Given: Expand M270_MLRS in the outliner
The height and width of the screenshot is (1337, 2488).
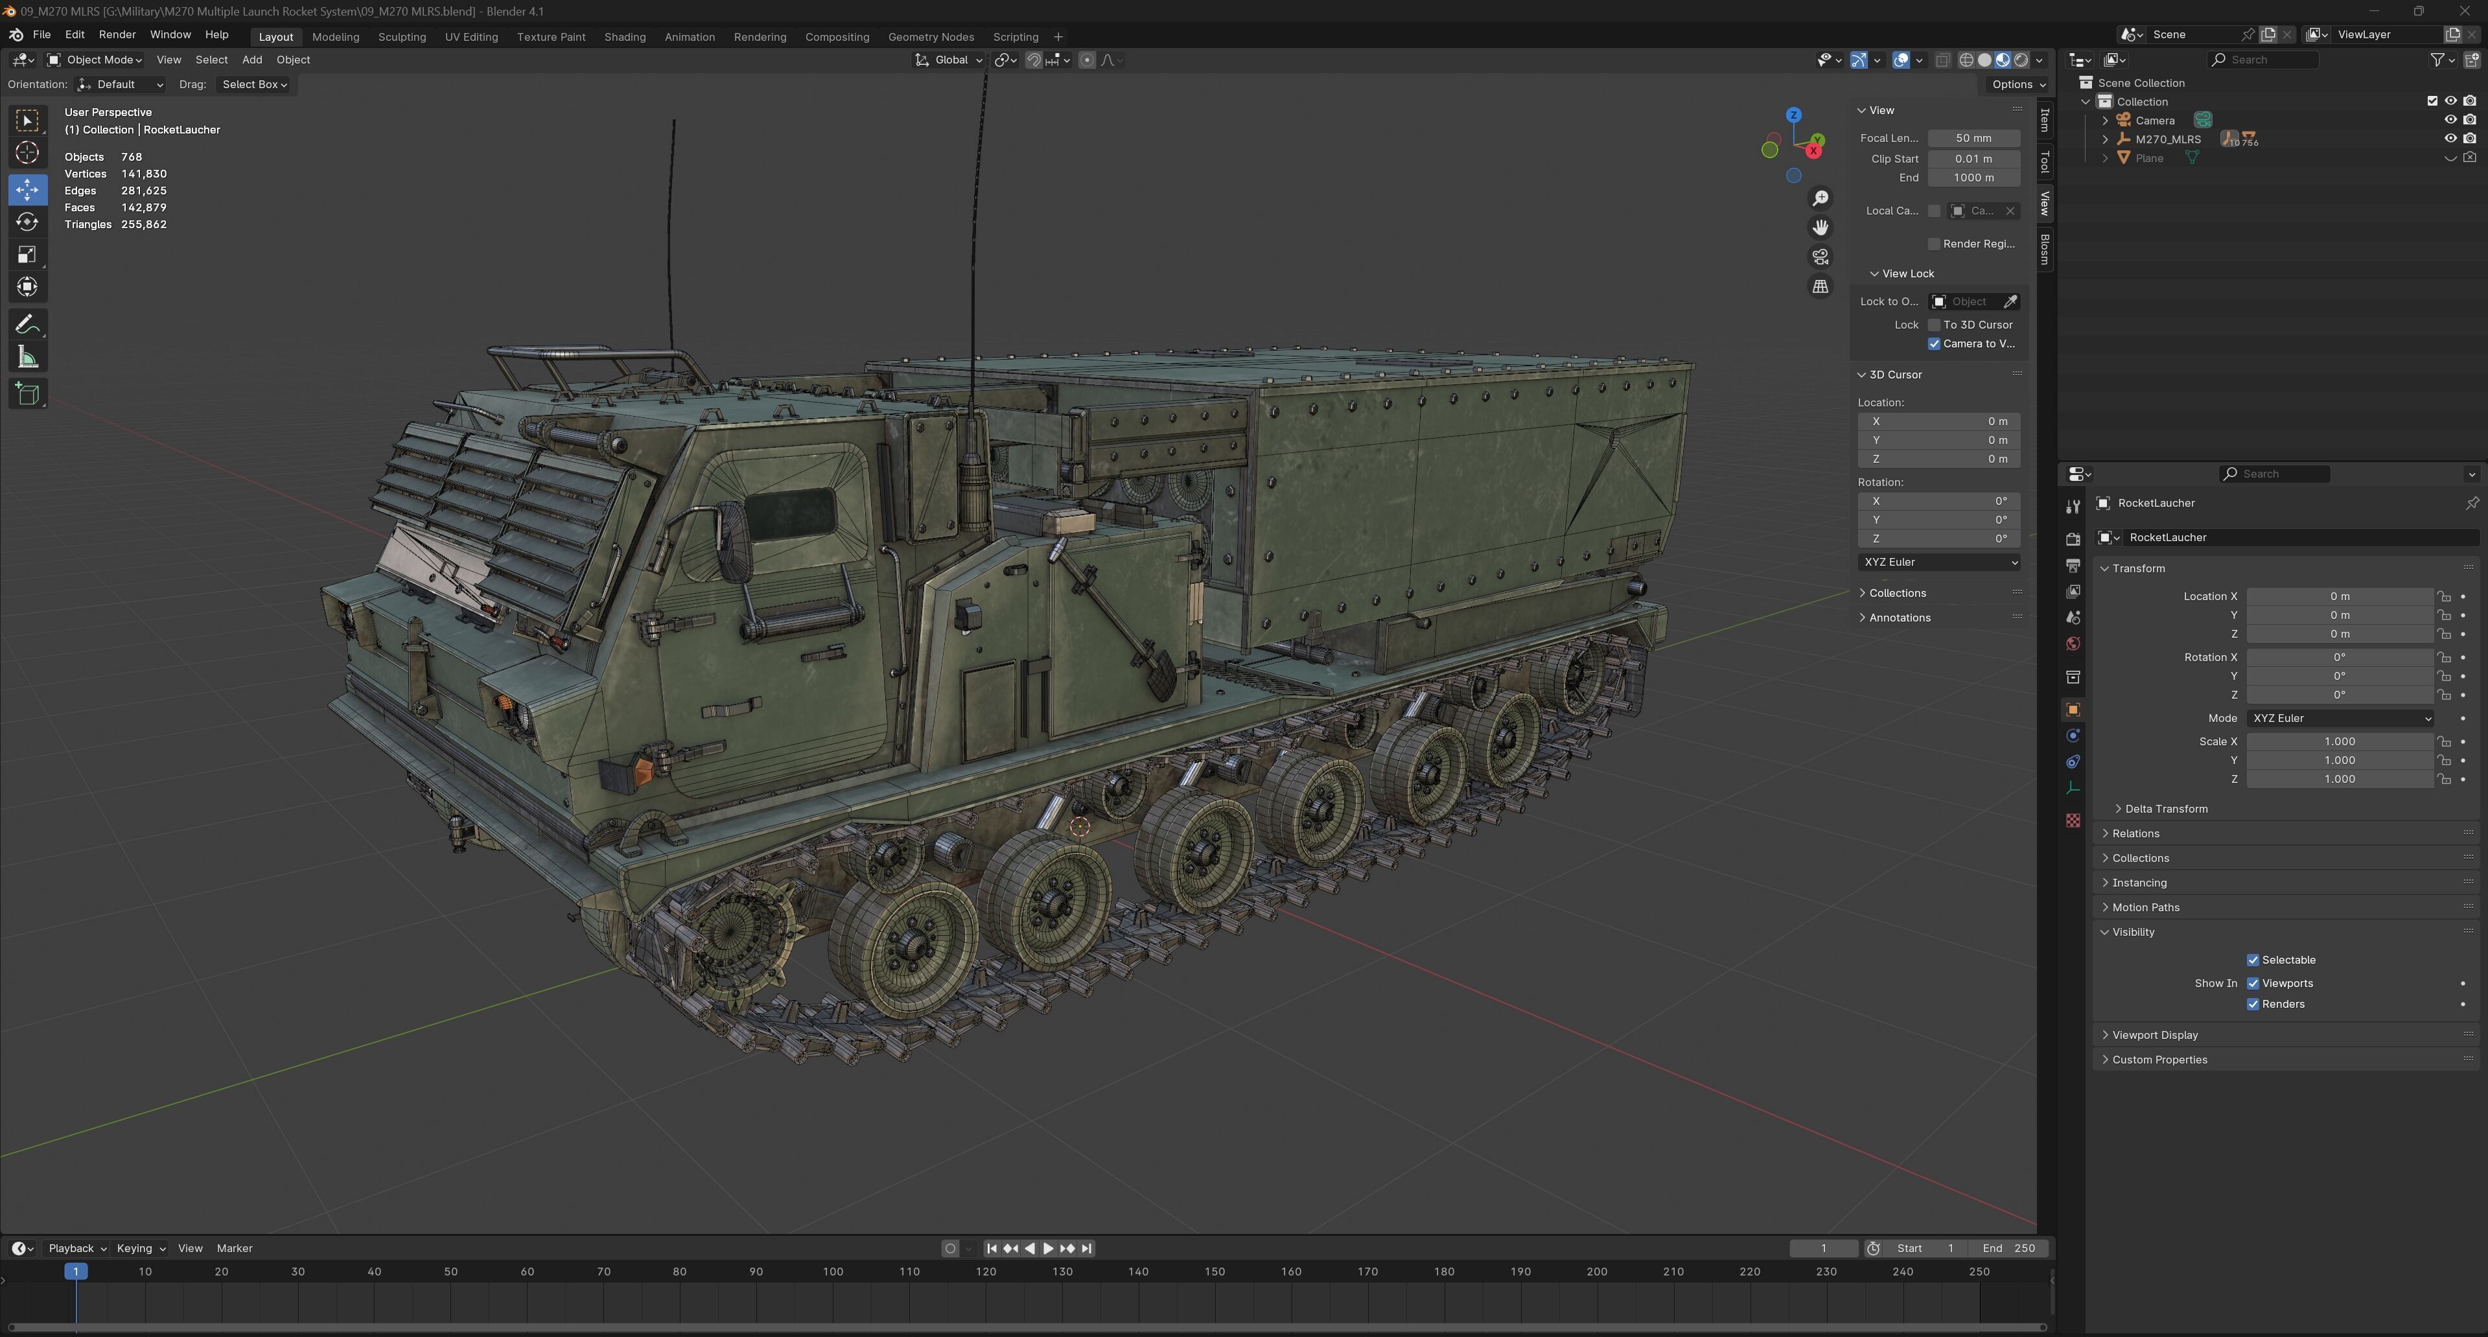Looking at the screenshot, I should tap(2106, 139).
